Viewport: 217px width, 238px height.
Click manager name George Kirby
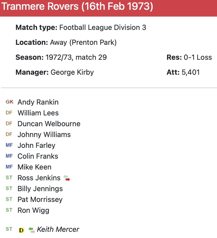[x=72, y=72]
